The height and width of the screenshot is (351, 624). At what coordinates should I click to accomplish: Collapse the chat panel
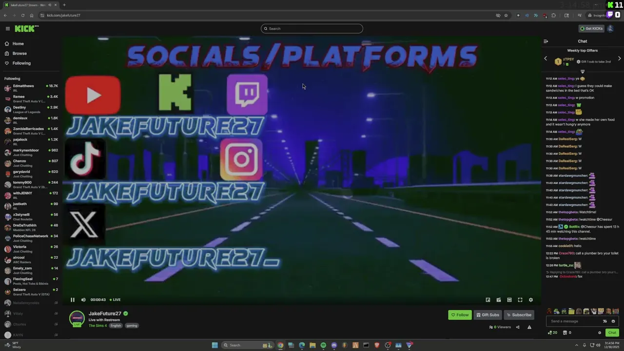point(546,41)
